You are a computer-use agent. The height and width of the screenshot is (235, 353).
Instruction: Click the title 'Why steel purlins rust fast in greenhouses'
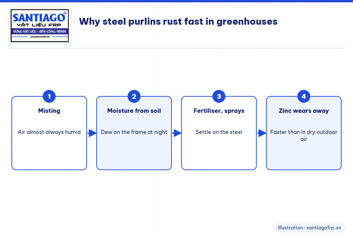178,21
